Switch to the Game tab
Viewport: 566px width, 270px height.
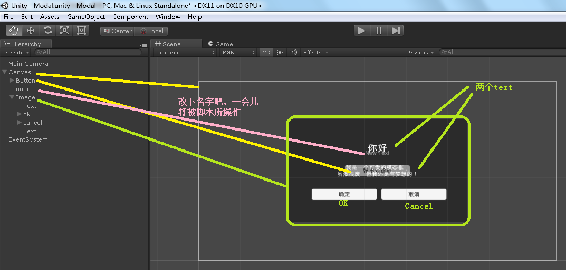[220, 44]
